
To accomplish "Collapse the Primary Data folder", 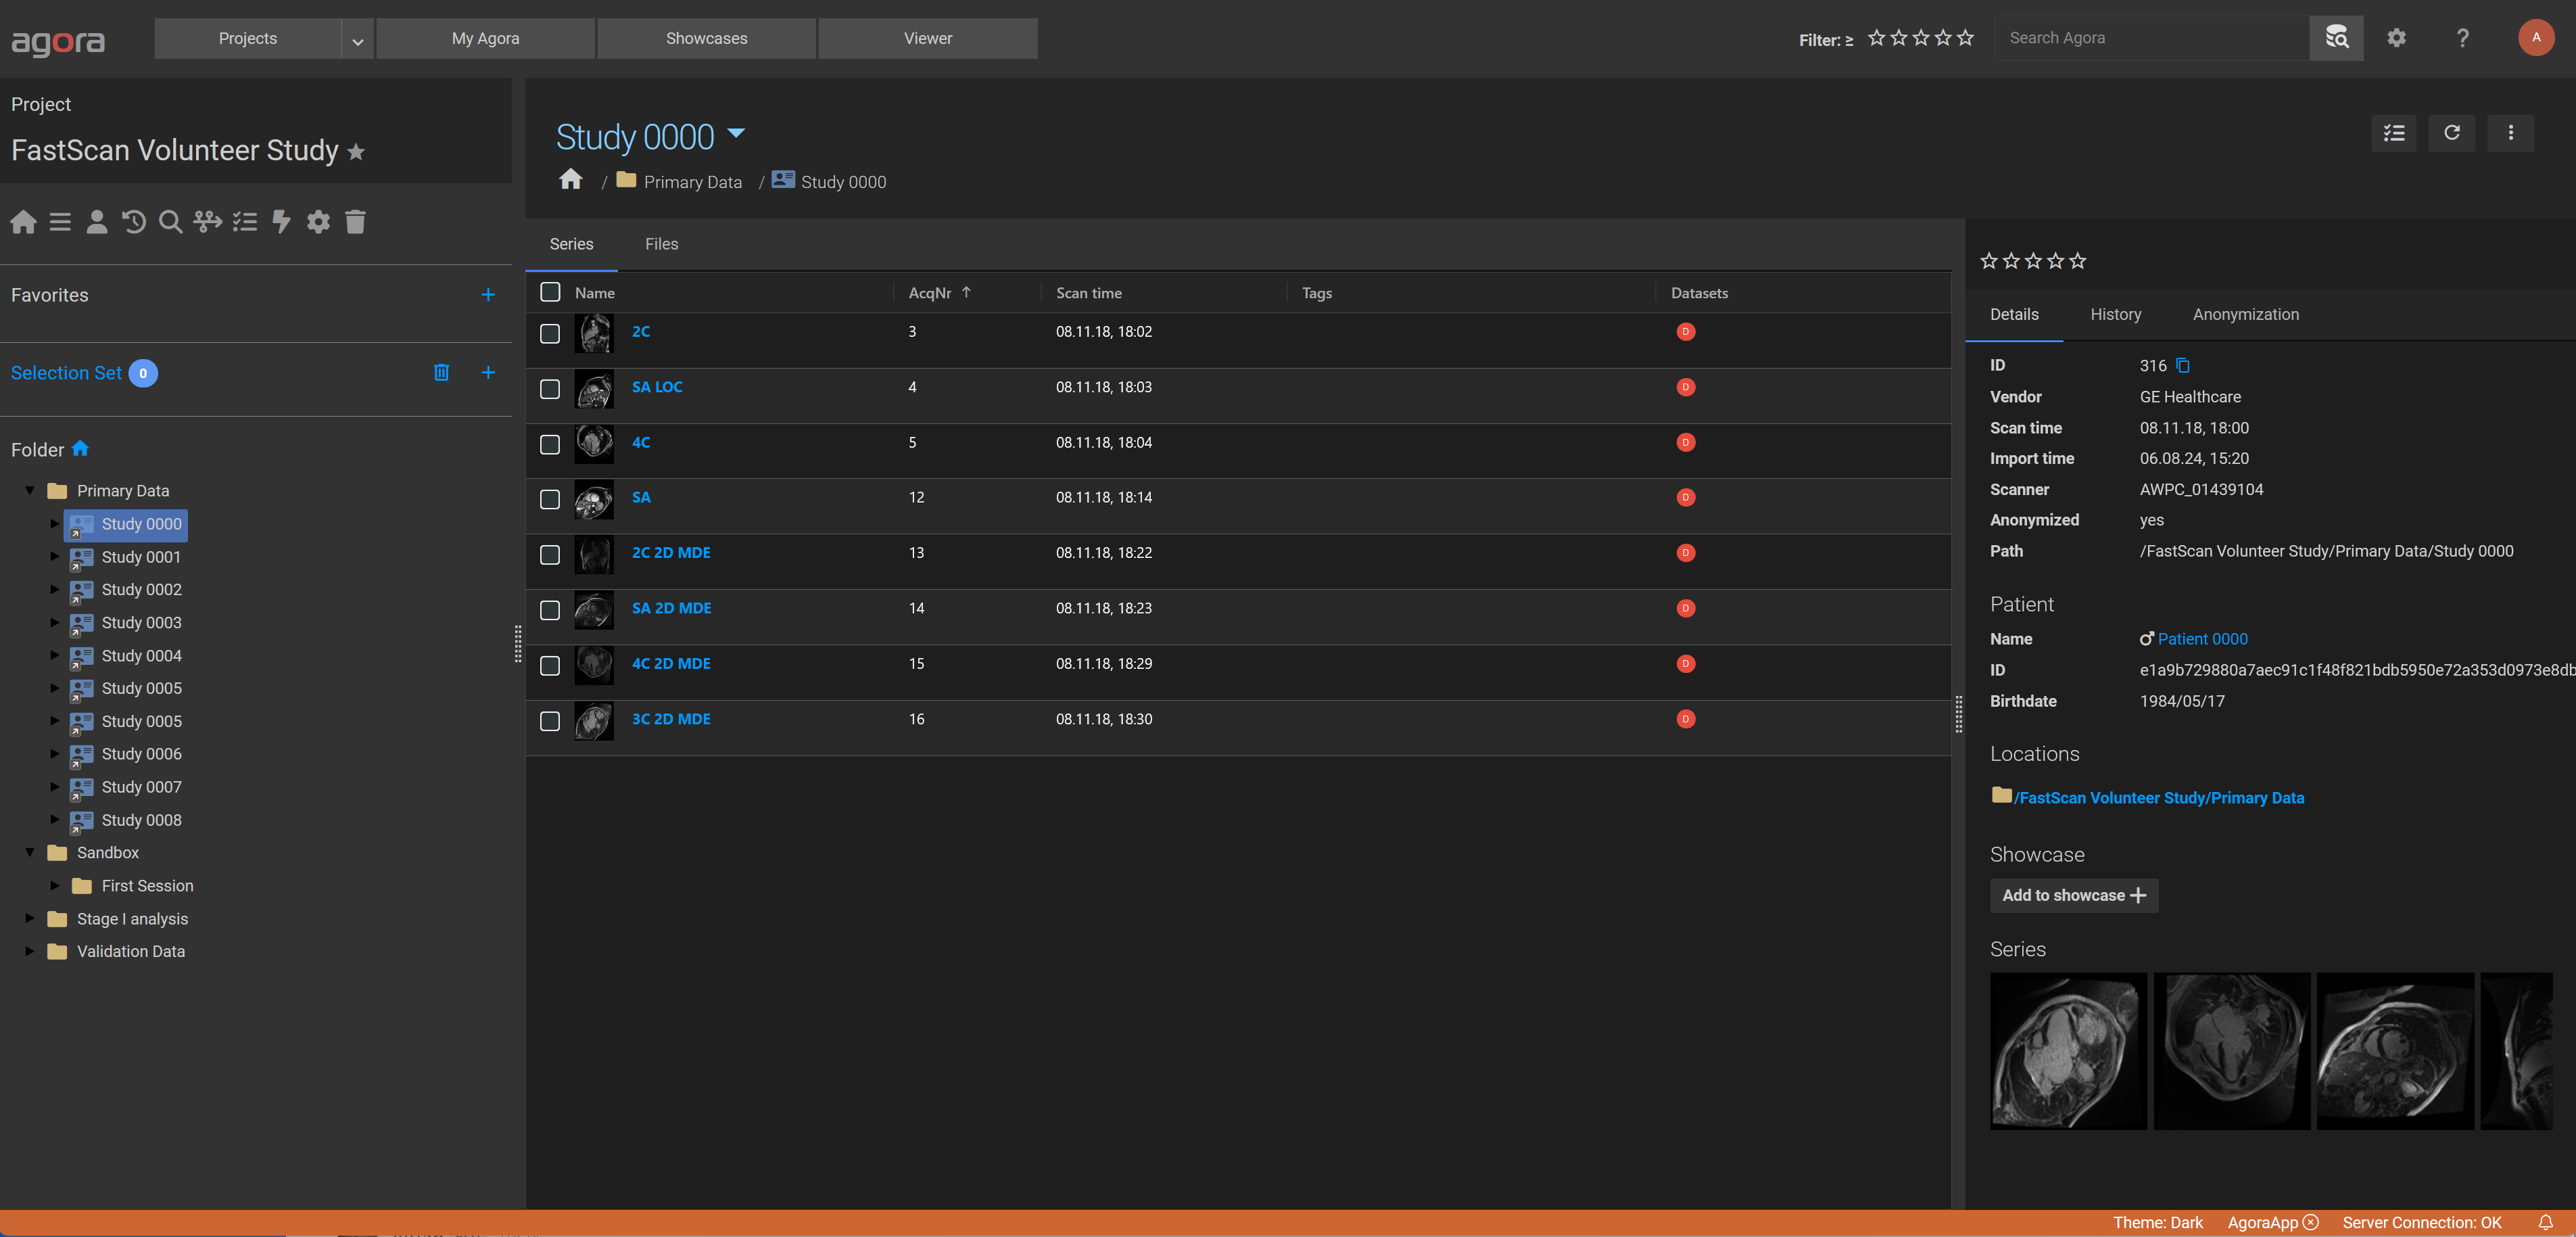I will click(x=30, y=490).
